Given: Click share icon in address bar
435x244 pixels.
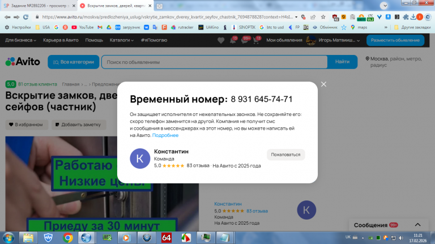Looking at the screenshot, I should 313,17.
